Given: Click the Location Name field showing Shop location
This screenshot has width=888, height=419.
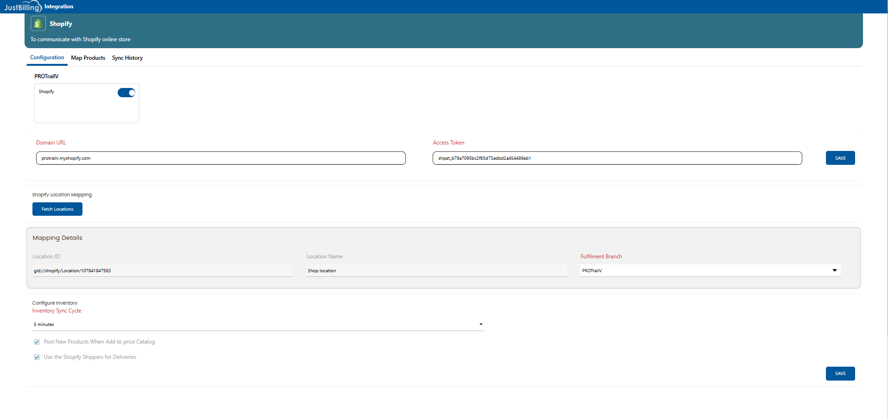Looking at the screenshot, I should coord(436,270).
